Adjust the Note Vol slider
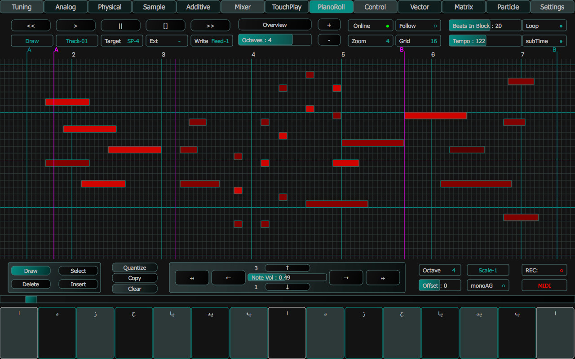This screenshot has width=575, height=359. point(287,277)
